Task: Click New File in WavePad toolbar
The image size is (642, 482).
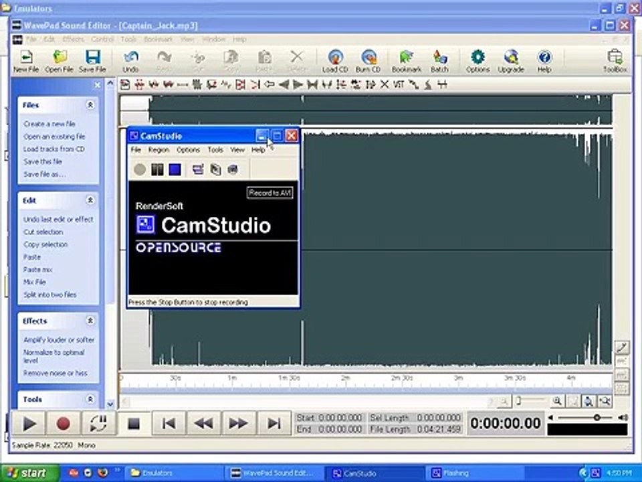Action: pyautogui.click(x=26, y=61)
